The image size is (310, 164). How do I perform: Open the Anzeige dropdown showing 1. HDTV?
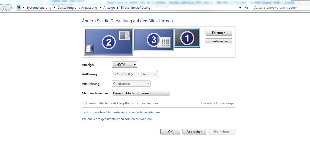coord(124,65)
